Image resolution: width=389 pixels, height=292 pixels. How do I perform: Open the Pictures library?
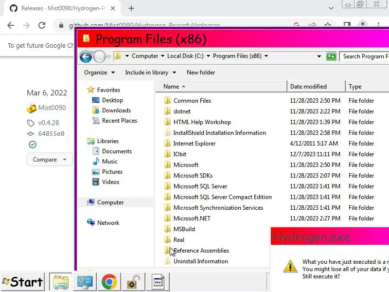pyautogui.click(x=112, y=172)
